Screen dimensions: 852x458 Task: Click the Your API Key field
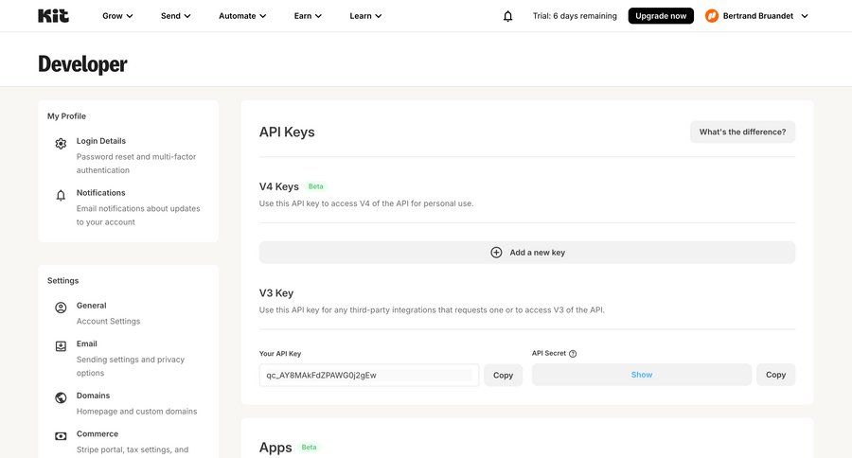point(369,375)
